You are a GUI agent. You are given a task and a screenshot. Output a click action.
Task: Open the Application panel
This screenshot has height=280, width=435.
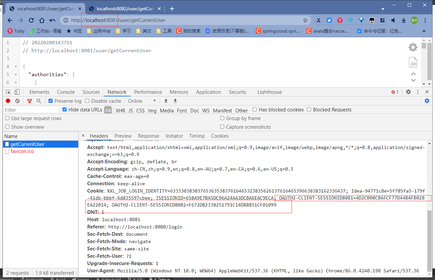tap(209, 92)
